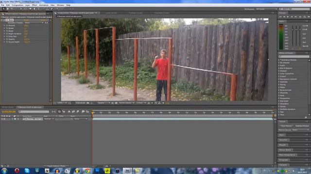This screenshot has height=174, width=311.
Task: Open the viewer magnification dropdown
Action: pyautogui.click(x=62, y=103)
